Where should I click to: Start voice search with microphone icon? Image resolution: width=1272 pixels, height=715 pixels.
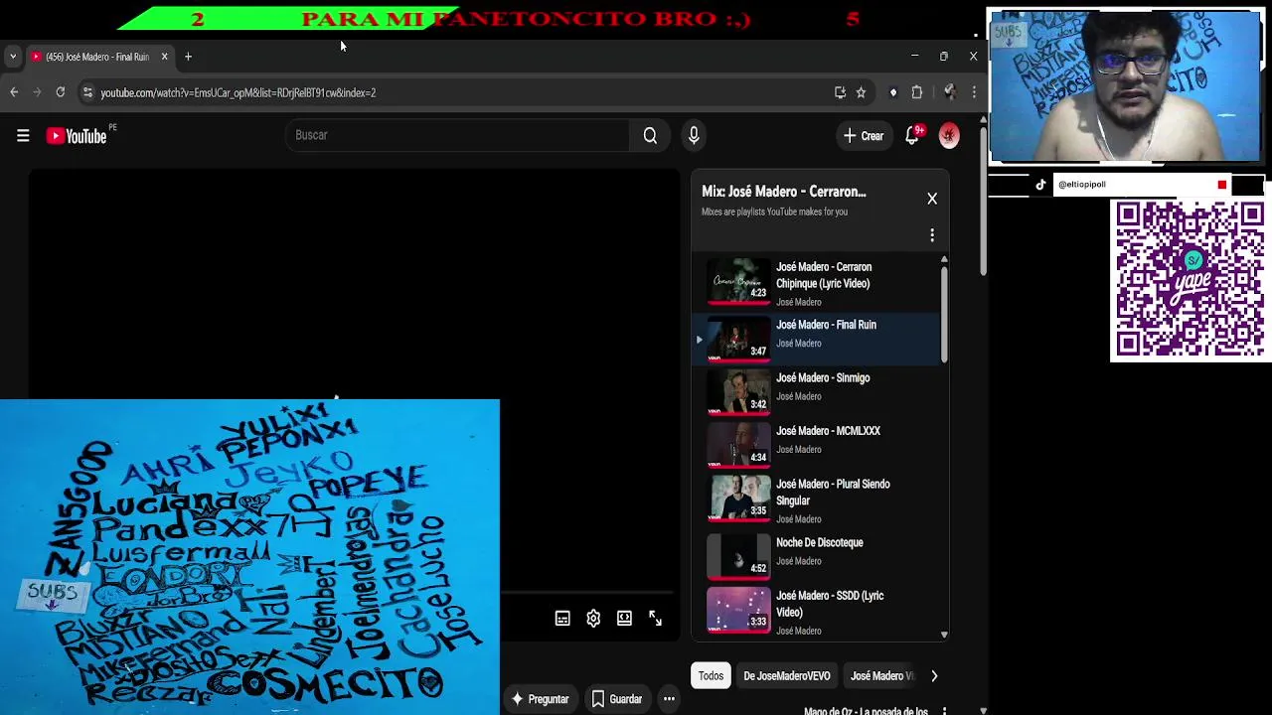coord(694,136)
